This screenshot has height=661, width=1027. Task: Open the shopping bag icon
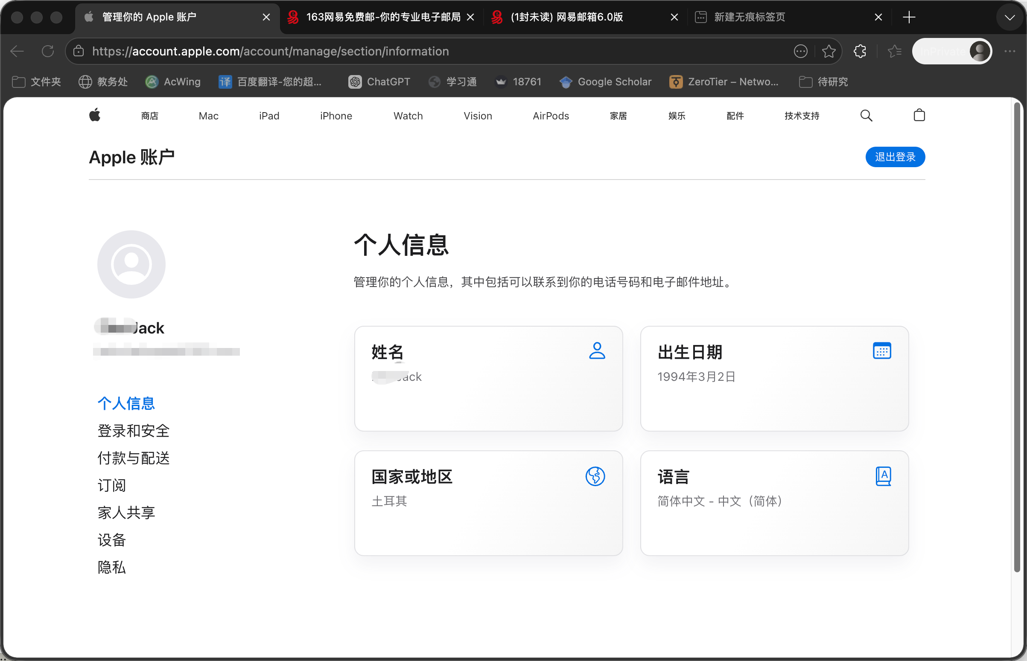(919, 115)
